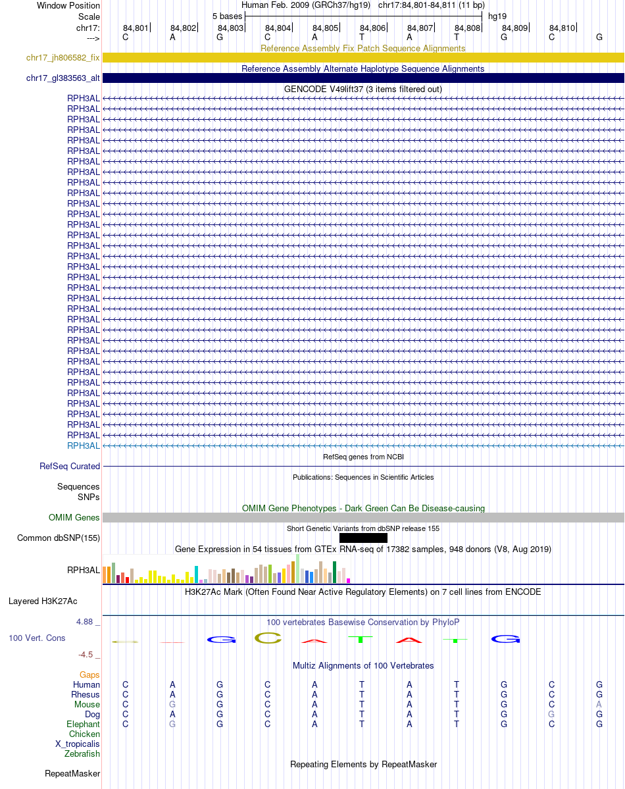Viewport: 625px width, 789px height.
Task: Click RPH3AL label beside GTEx bar chart
Action: click(x=84, y=570)
